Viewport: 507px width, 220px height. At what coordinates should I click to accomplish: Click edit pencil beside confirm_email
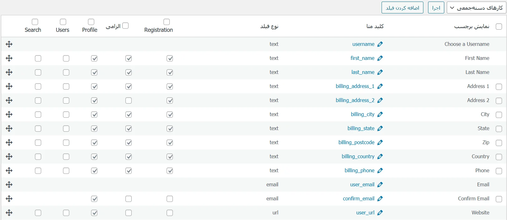tap(380, 199)
